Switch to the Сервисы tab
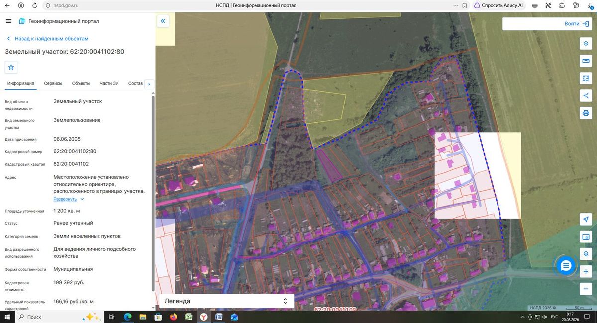The width and height of the screenshot is (597, 323). (x=53, y=83)
